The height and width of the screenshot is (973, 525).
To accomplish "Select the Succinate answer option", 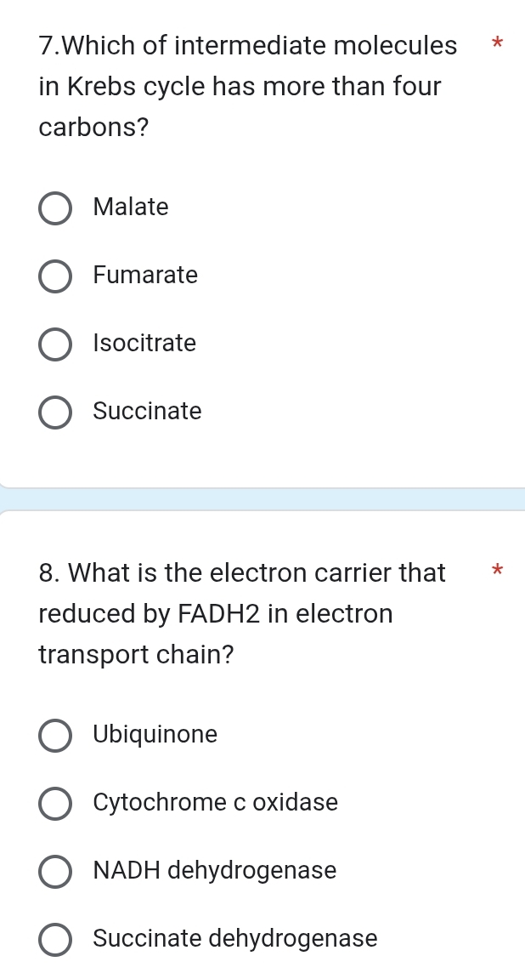I will point(55,413).
